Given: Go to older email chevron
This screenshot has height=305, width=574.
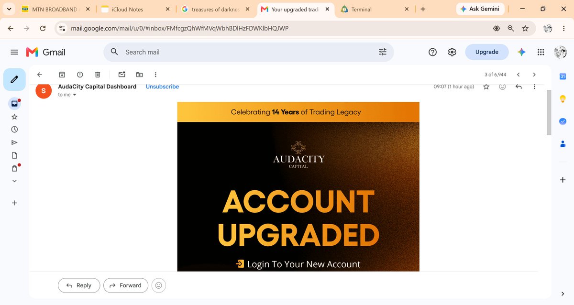Looking at the screenshot, I should 534,75.
